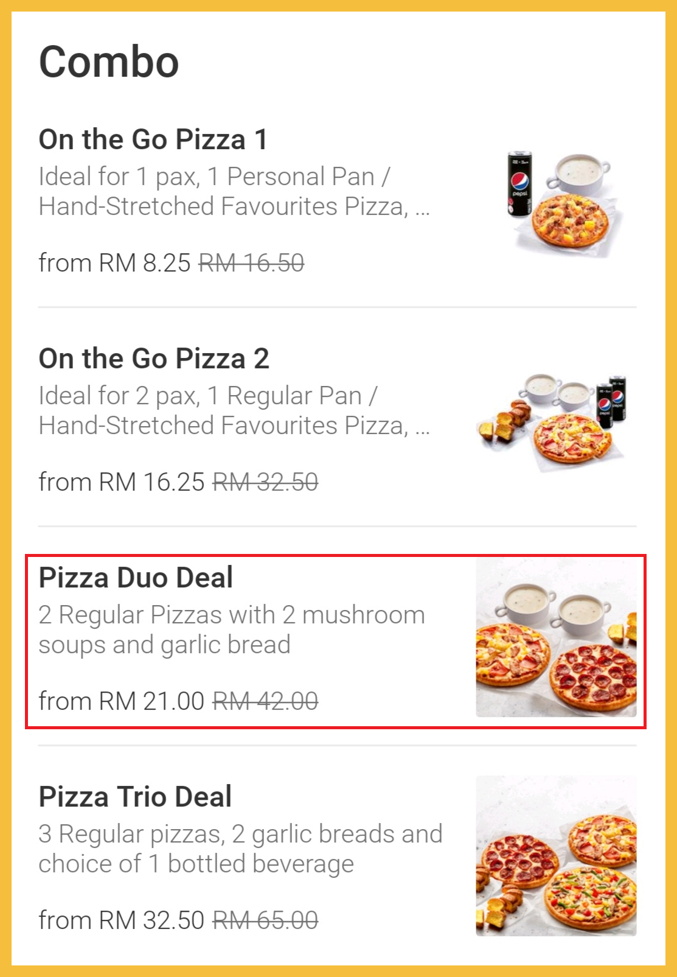Tap the On the Go Pizza 2 photo
The width and height of the screenshot is (677, 977).
click(x=556, y=421)
